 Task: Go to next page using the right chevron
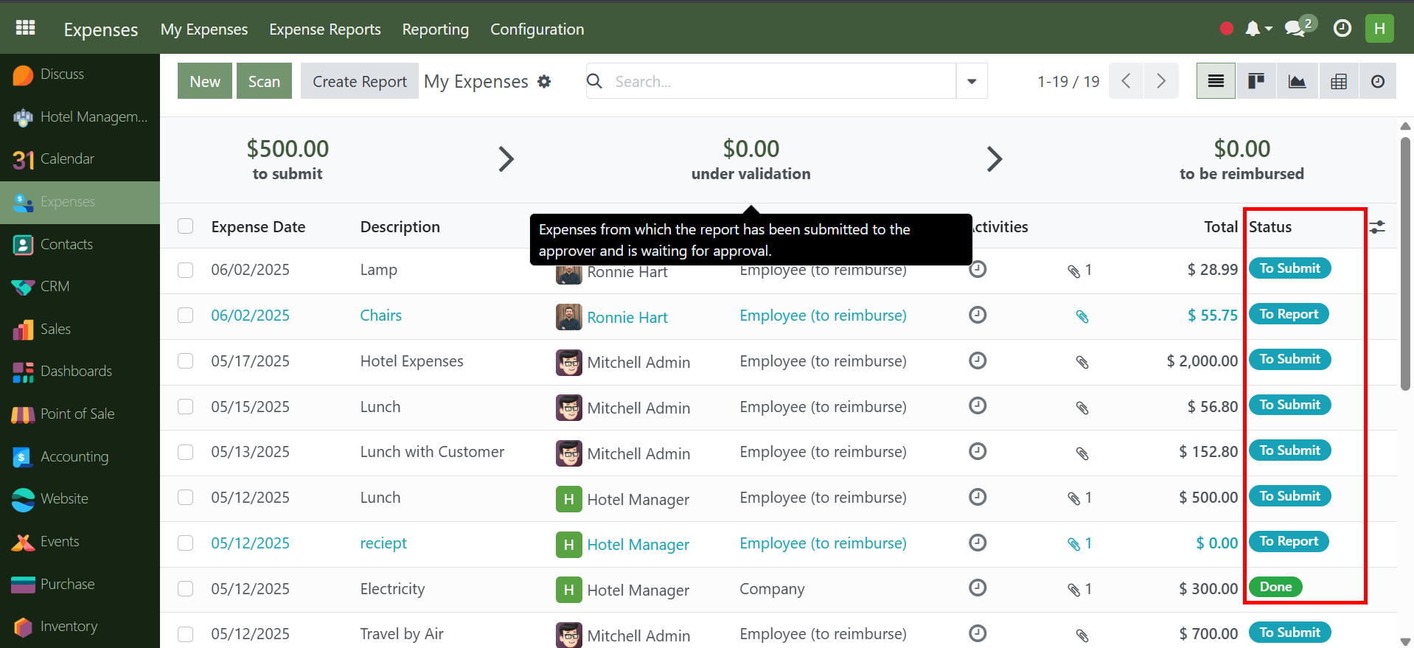click(1161, 81)
